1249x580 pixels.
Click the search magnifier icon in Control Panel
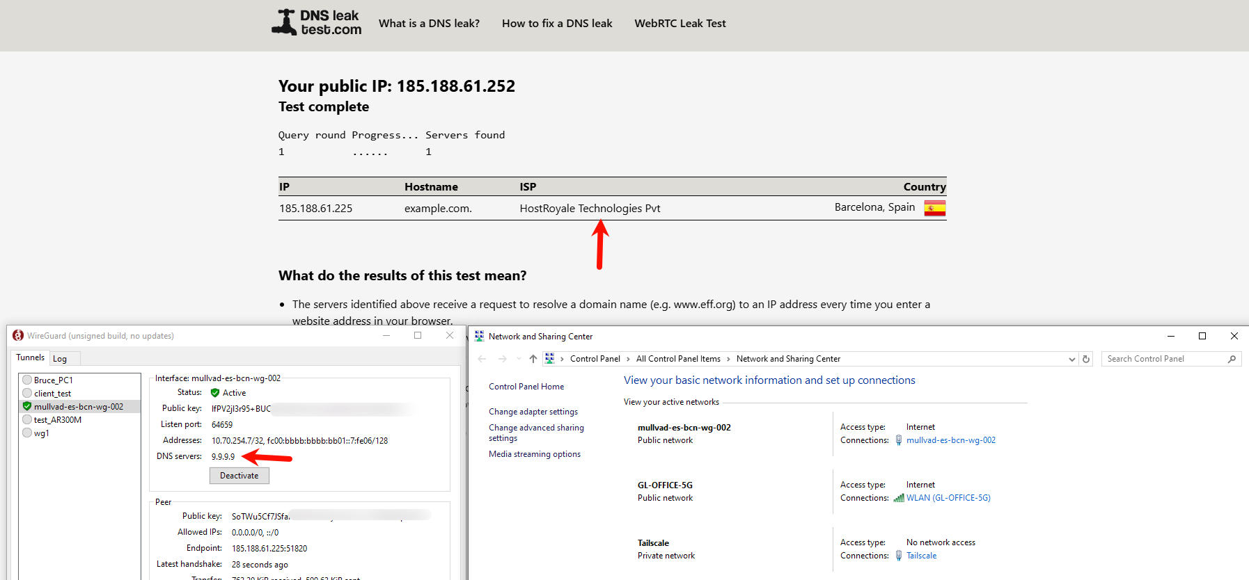coord(1232,359)
